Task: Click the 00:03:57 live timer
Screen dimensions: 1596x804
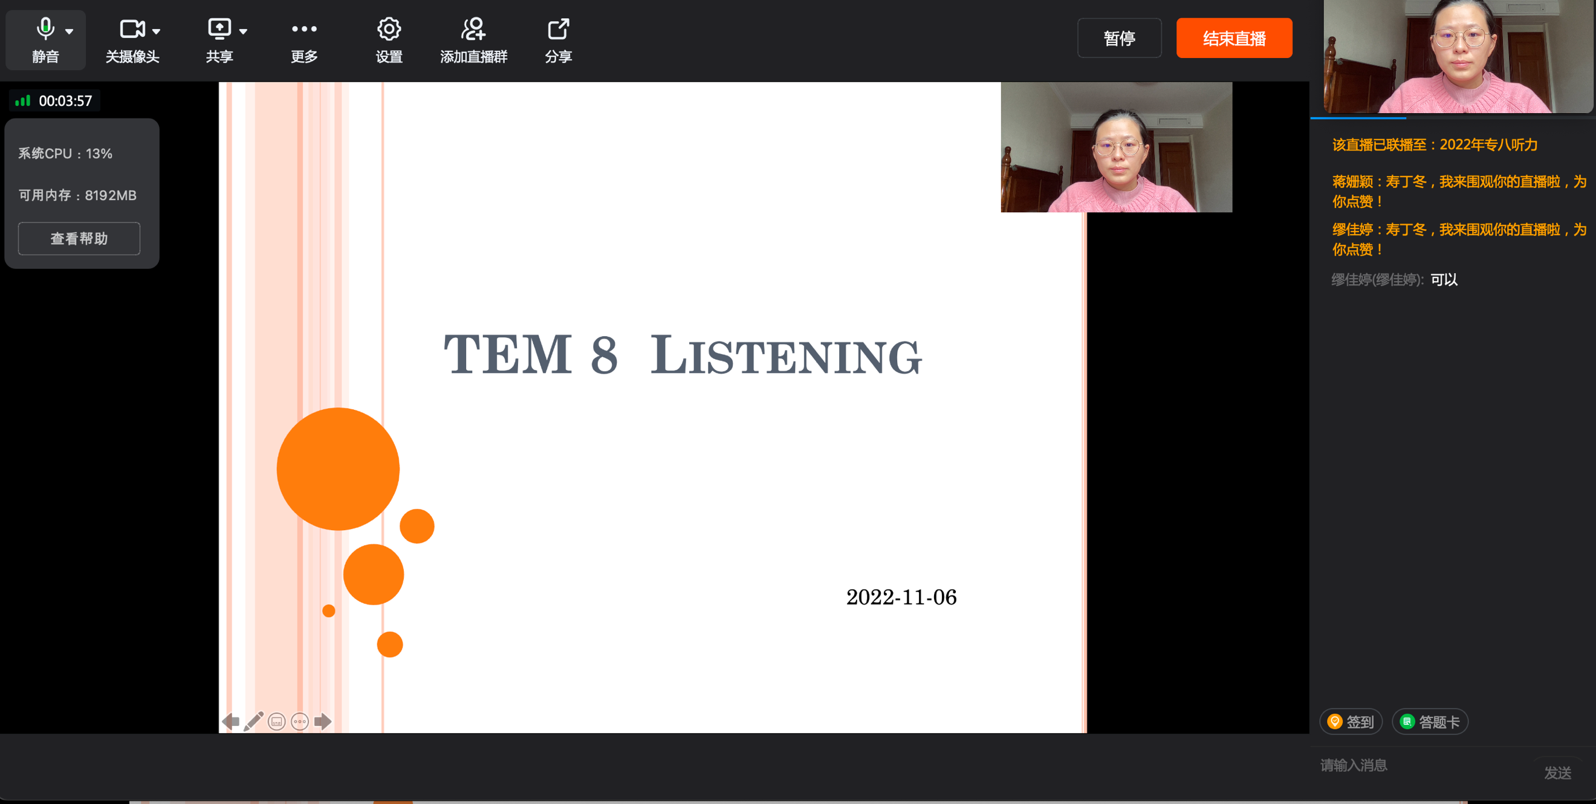Action: tap(65, 101)
